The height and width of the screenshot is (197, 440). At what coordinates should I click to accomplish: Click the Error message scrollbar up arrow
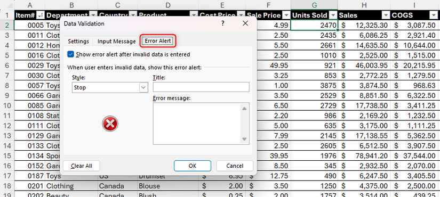244,109
